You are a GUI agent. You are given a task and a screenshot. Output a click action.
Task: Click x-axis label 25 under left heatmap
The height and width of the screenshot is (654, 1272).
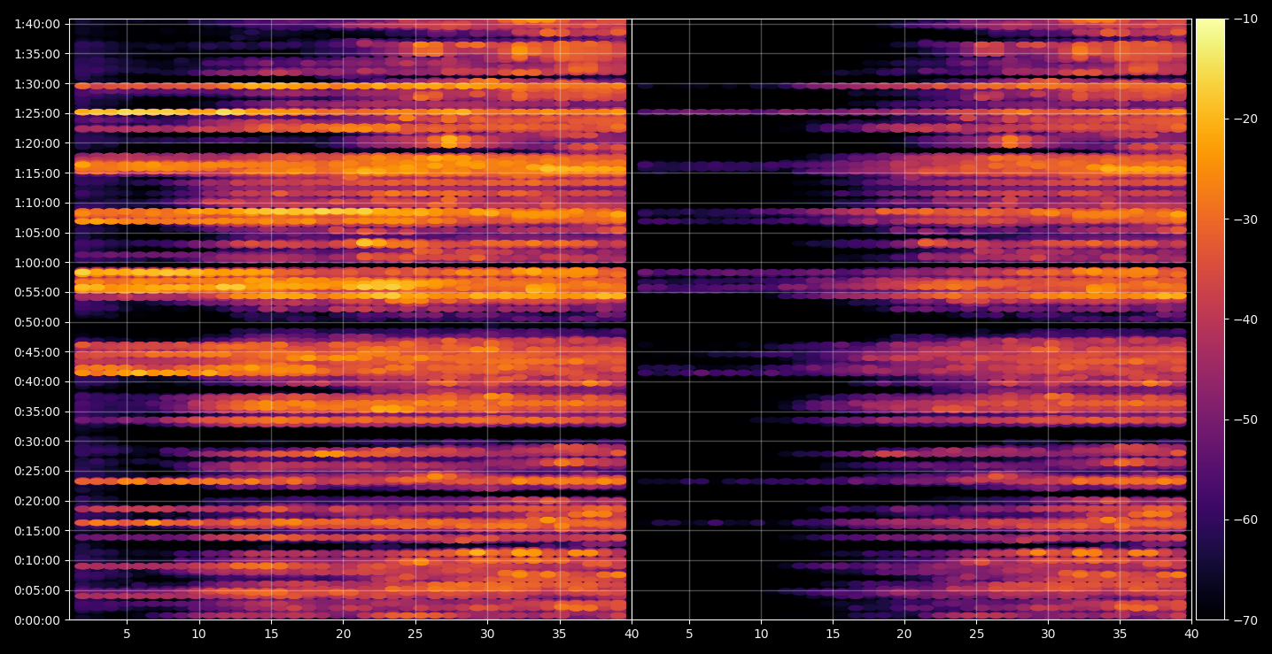tap(415, 635)
